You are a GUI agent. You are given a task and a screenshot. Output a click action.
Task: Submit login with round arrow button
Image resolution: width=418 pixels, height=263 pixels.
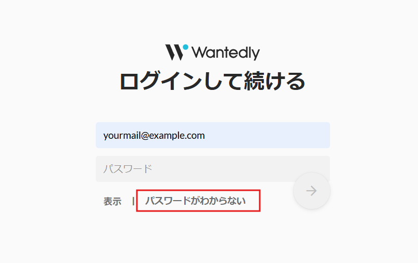(x=312, y=191)
